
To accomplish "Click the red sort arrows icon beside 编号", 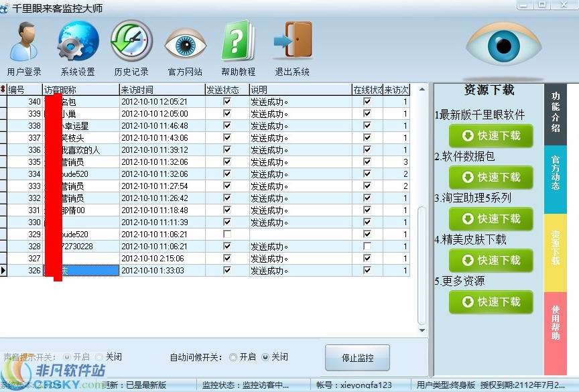I will click(x=3, y=89).
